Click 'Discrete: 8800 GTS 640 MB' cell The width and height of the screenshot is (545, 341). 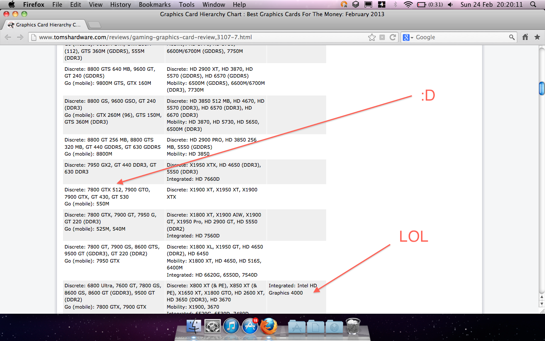click(x=114, y=79)
